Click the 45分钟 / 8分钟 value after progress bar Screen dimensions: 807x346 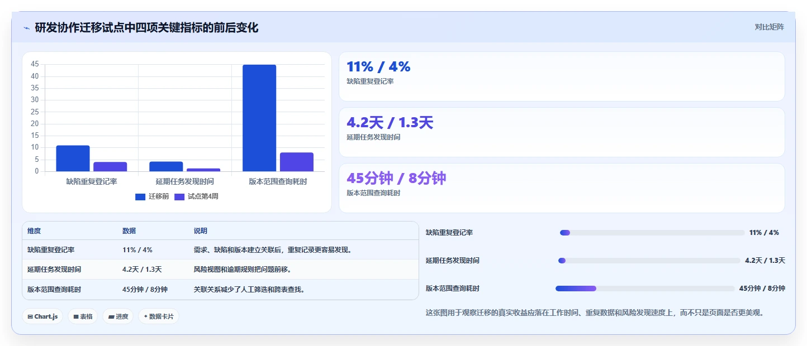pyautogui.click(x=762, y=289)
